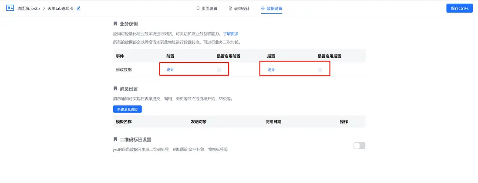Screen dimensions: 478x183
Task: Click 设计 link in the 后置 column
Action: pyautogui.click(x=271, y=69)
